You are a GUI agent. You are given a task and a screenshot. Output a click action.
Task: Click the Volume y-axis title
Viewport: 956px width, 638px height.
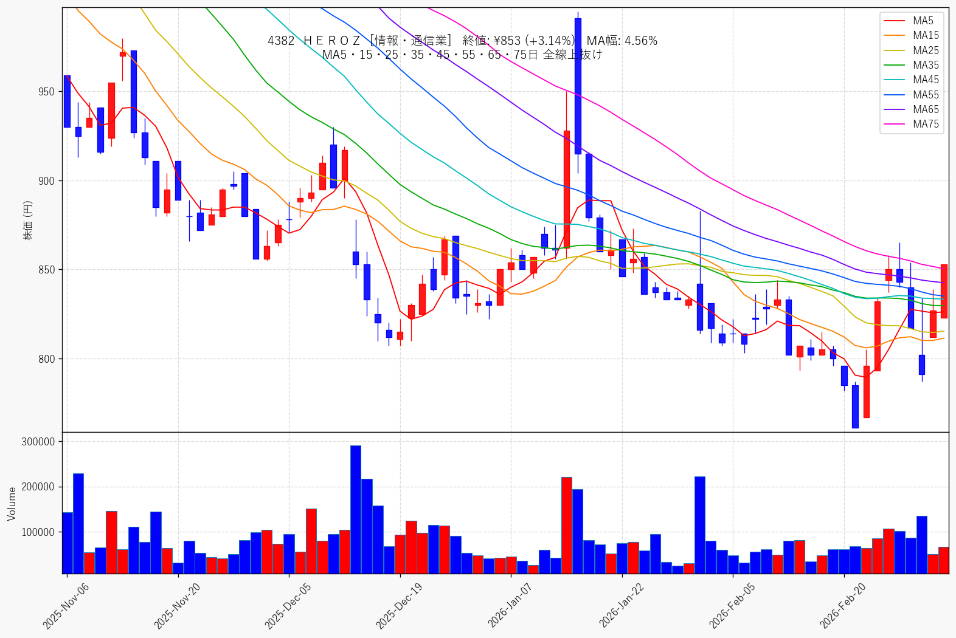pos(12,504)
